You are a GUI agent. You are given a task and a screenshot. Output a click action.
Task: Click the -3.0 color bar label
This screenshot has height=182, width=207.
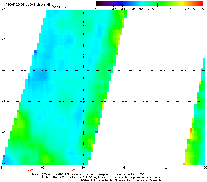coord(95,9)
